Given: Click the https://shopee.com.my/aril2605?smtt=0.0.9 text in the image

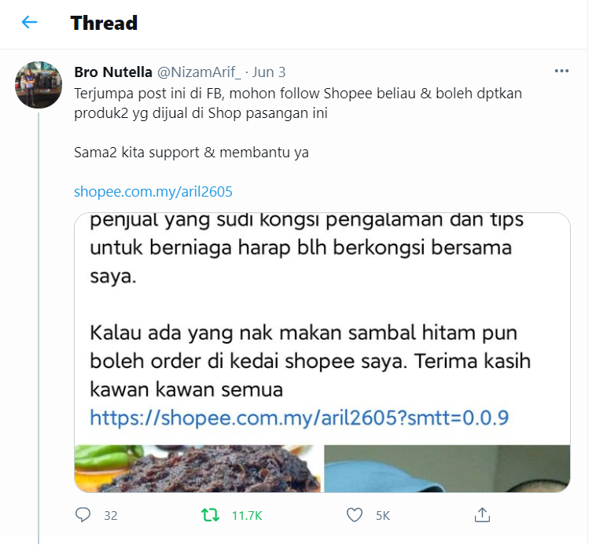Looking at the screenshot, I should (299, 418).
